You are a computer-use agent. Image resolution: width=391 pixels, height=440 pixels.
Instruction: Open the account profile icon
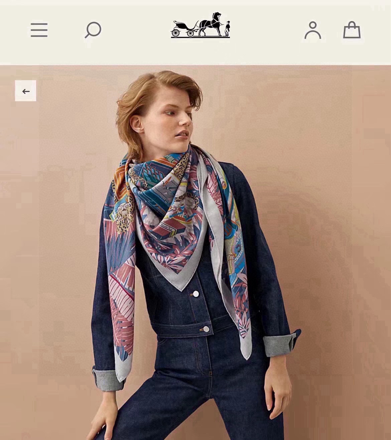pos(313,30)
